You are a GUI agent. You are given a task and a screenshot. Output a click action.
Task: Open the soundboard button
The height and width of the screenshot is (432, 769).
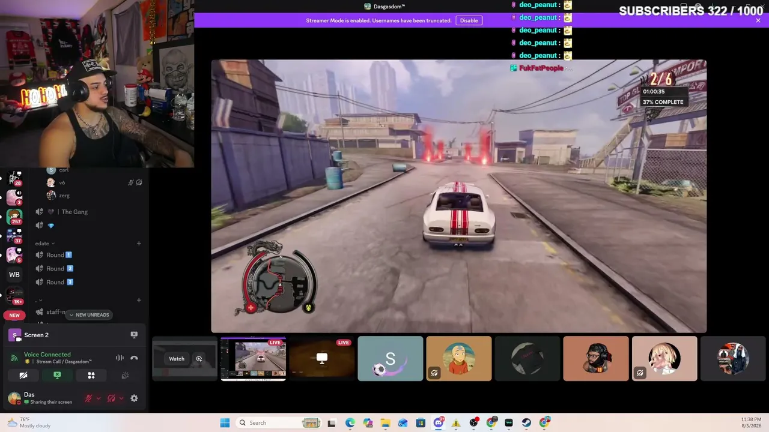[x=125, y=376]
